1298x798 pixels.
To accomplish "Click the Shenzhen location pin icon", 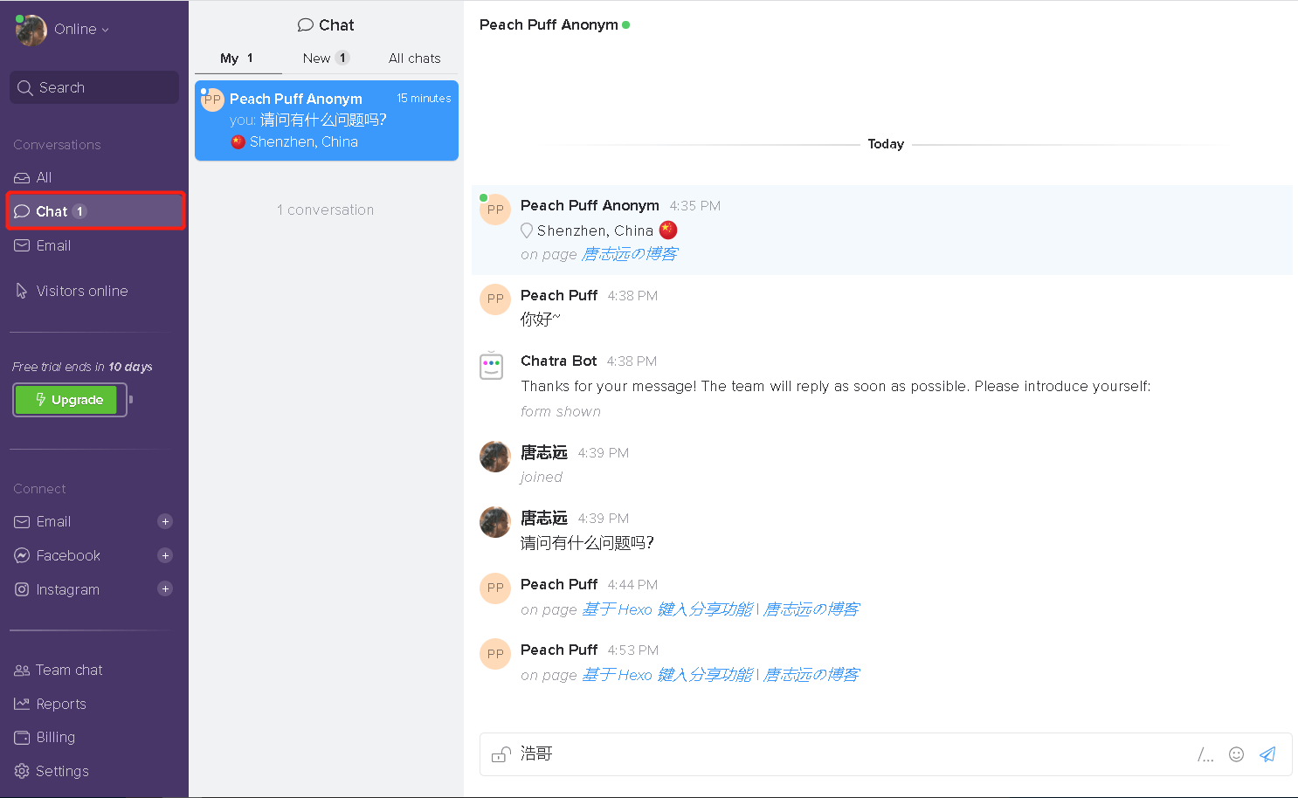I will 527,230.
